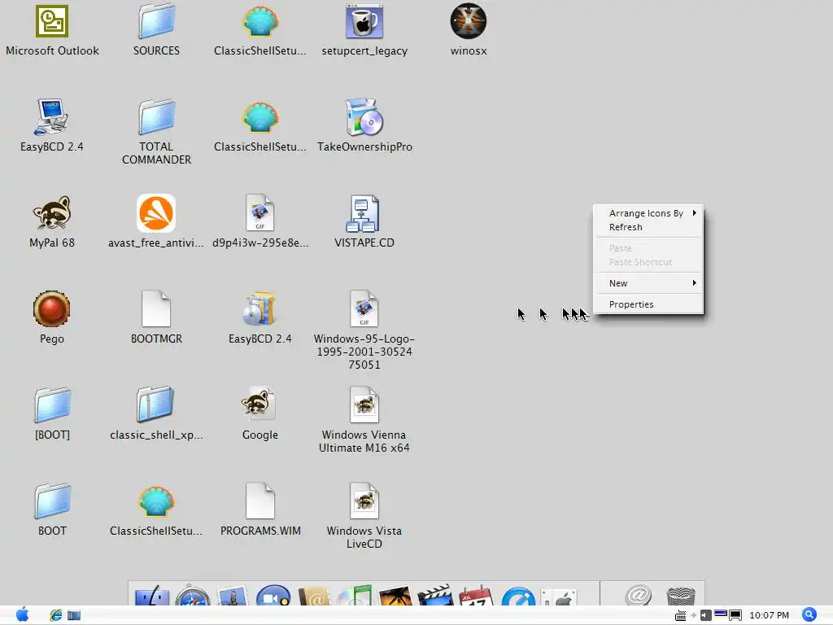The width and height of the screenshot is (833, 625).
Task: Open the iCal calendar dock icon
Action: (x=476, y=597)
